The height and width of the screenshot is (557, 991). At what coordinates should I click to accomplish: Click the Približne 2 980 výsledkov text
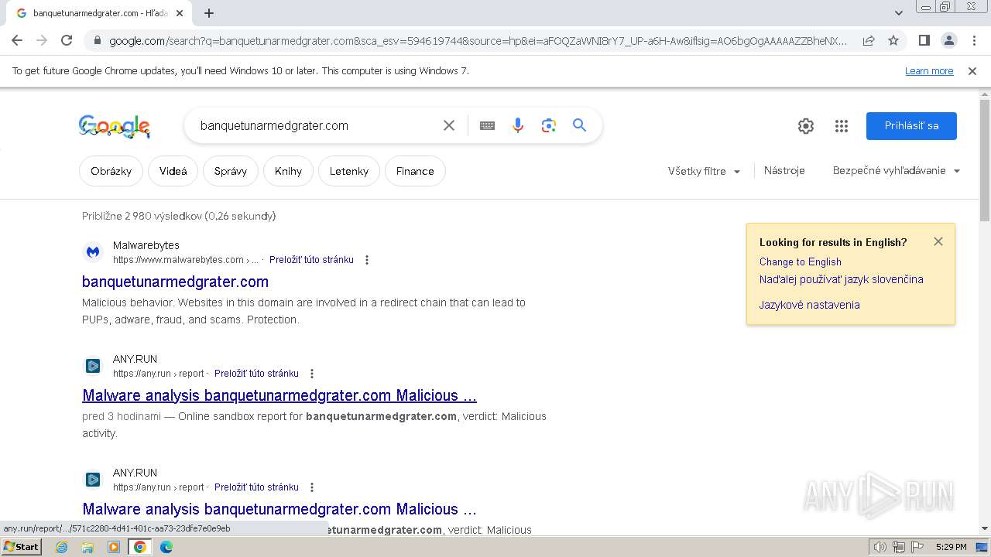pos(179,217)
